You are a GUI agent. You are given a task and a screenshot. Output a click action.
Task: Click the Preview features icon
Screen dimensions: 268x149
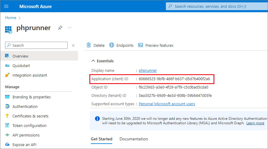coord(141,45)
